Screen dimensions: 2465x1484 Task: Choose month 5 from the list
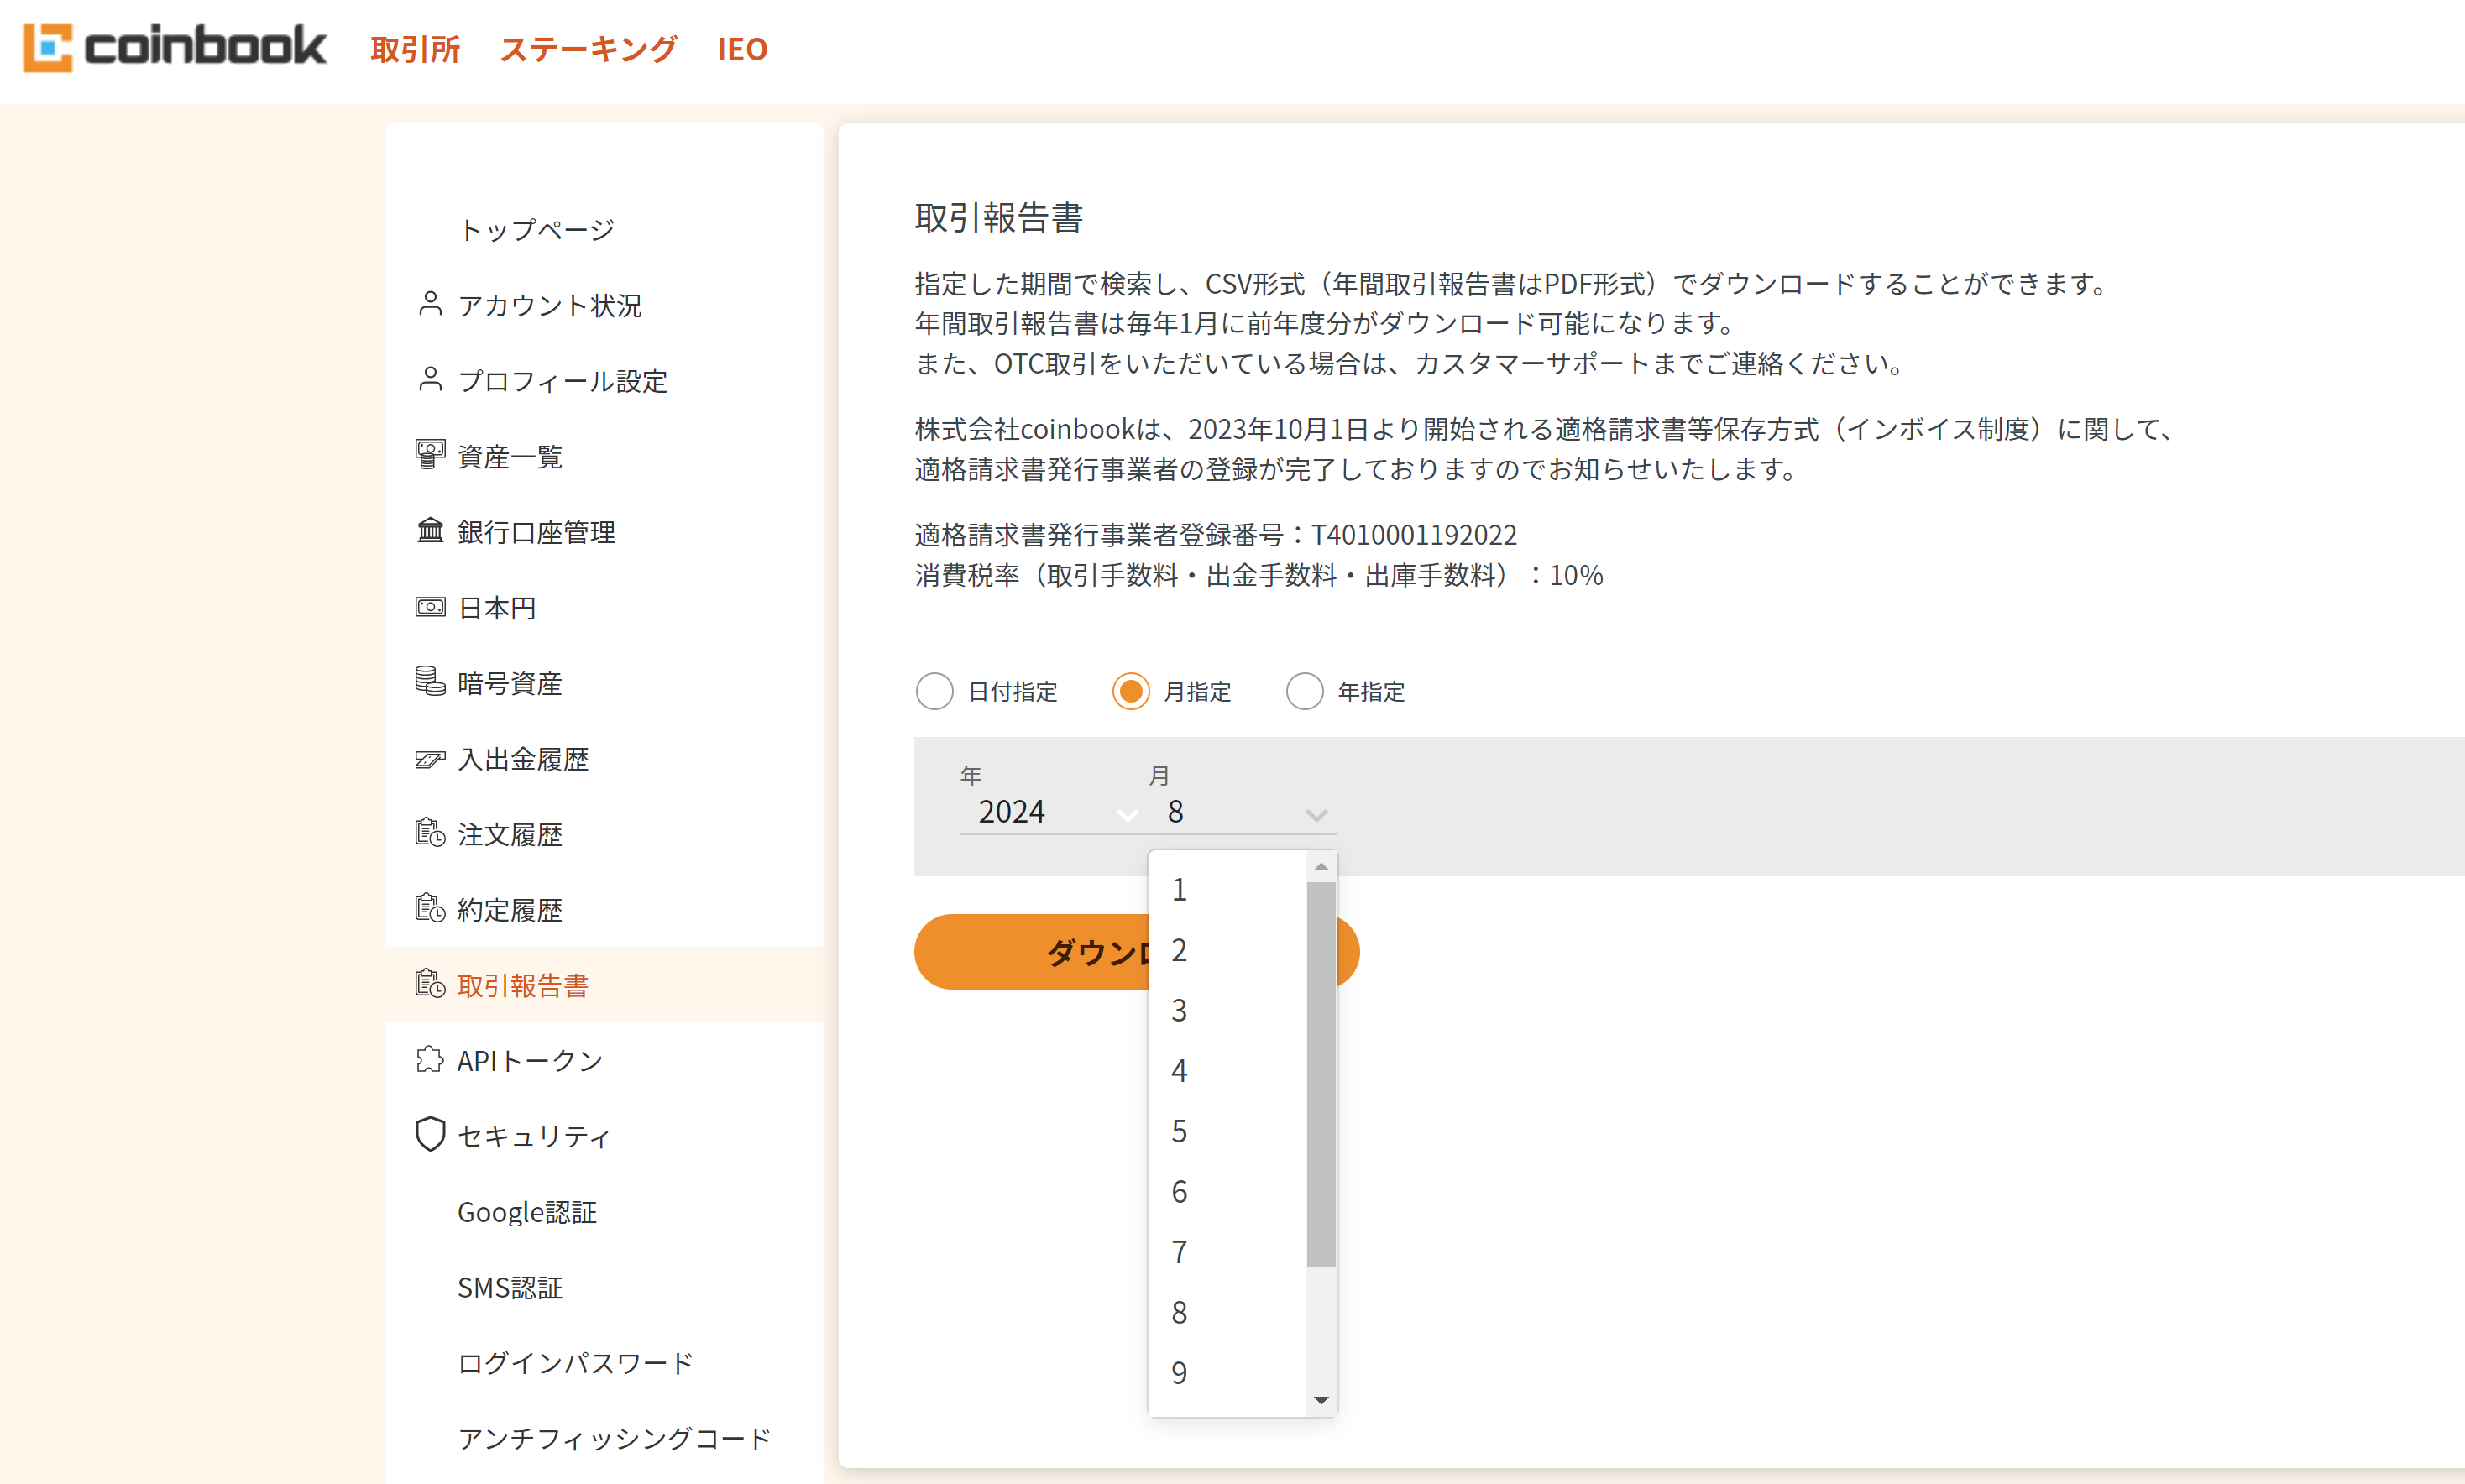pyautogui.click(x=1228, y=1131)
